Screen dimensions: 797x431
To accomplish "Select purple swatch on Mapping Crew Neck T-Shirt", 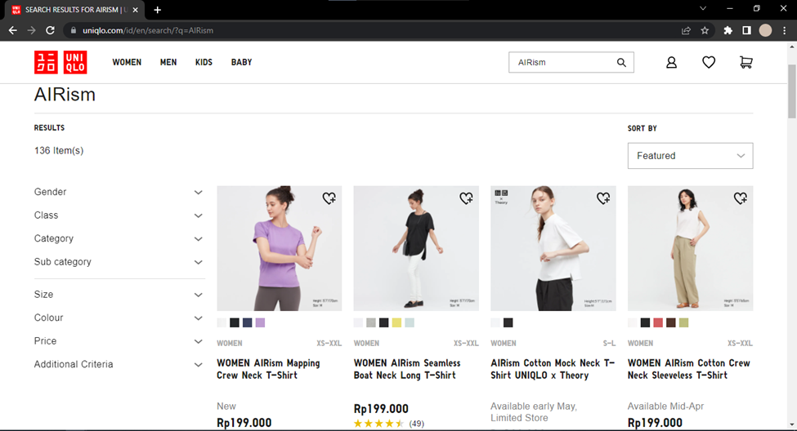I will [260, 323].
